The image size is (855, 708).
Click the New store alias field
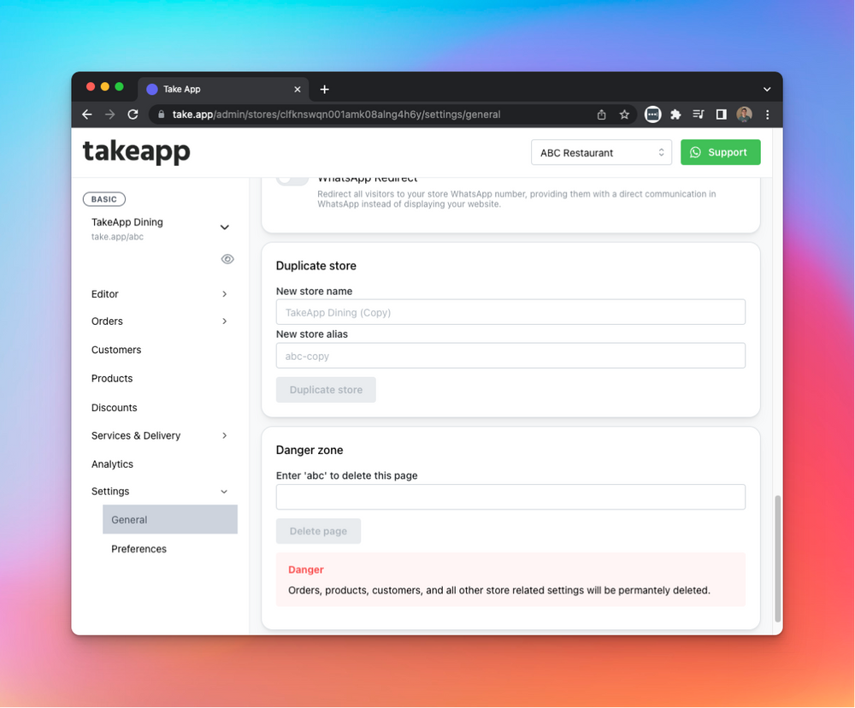[510, 356]
